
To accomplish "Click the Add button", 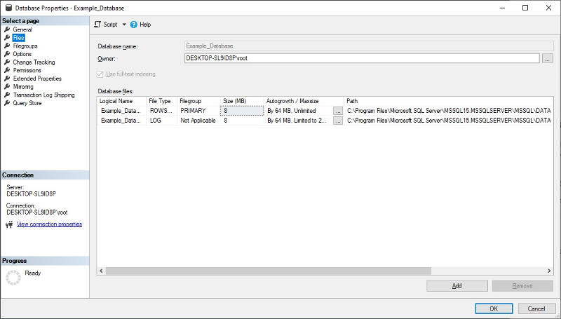I will click(x=457, y=286).
